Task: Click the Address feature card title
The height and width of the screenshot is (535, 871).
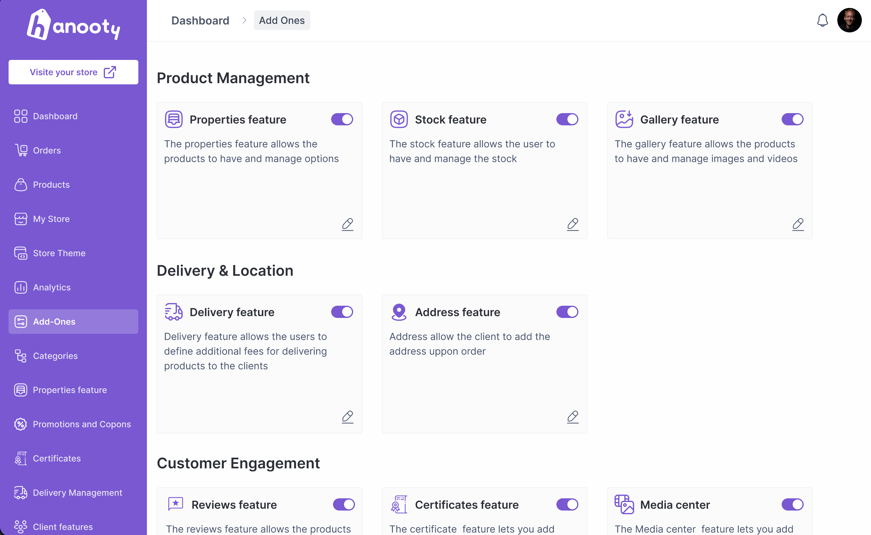Action: coord(458,312)
